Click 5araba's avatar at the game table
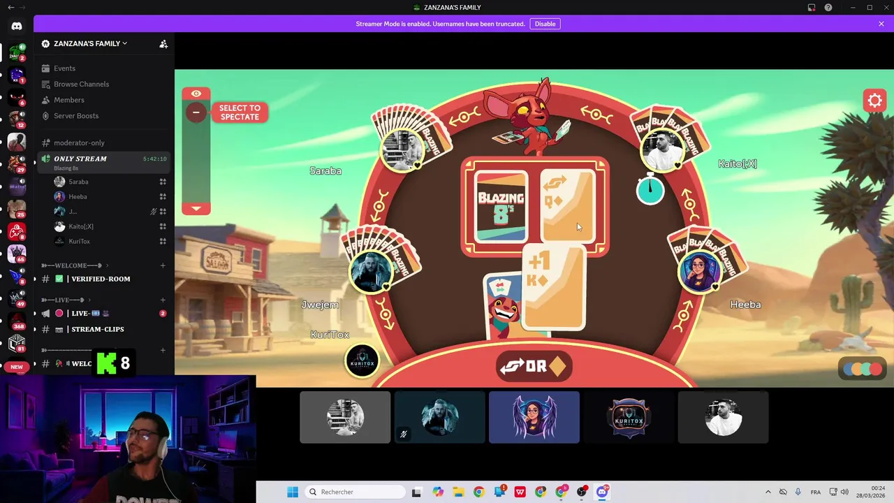Screen dimensions: 894x503 click(403, 150)
